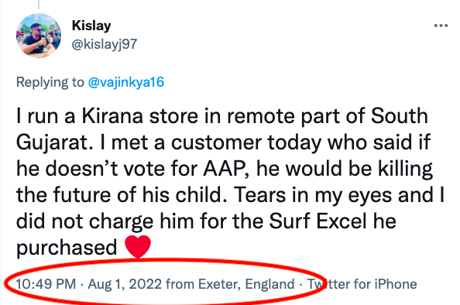Click the Aug 1, 2022 date
The image size is (460, 305).
click(x=125, y=284)
